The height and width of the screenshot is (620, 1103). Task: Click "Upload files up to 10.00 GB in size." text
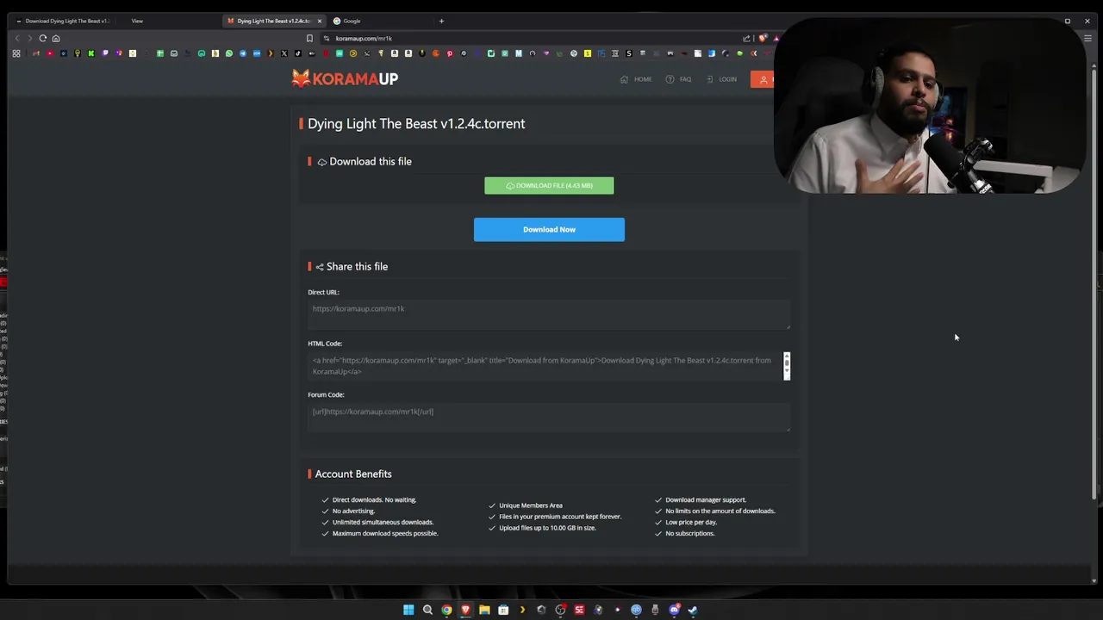pyautogui.click(x=547, y=528)
